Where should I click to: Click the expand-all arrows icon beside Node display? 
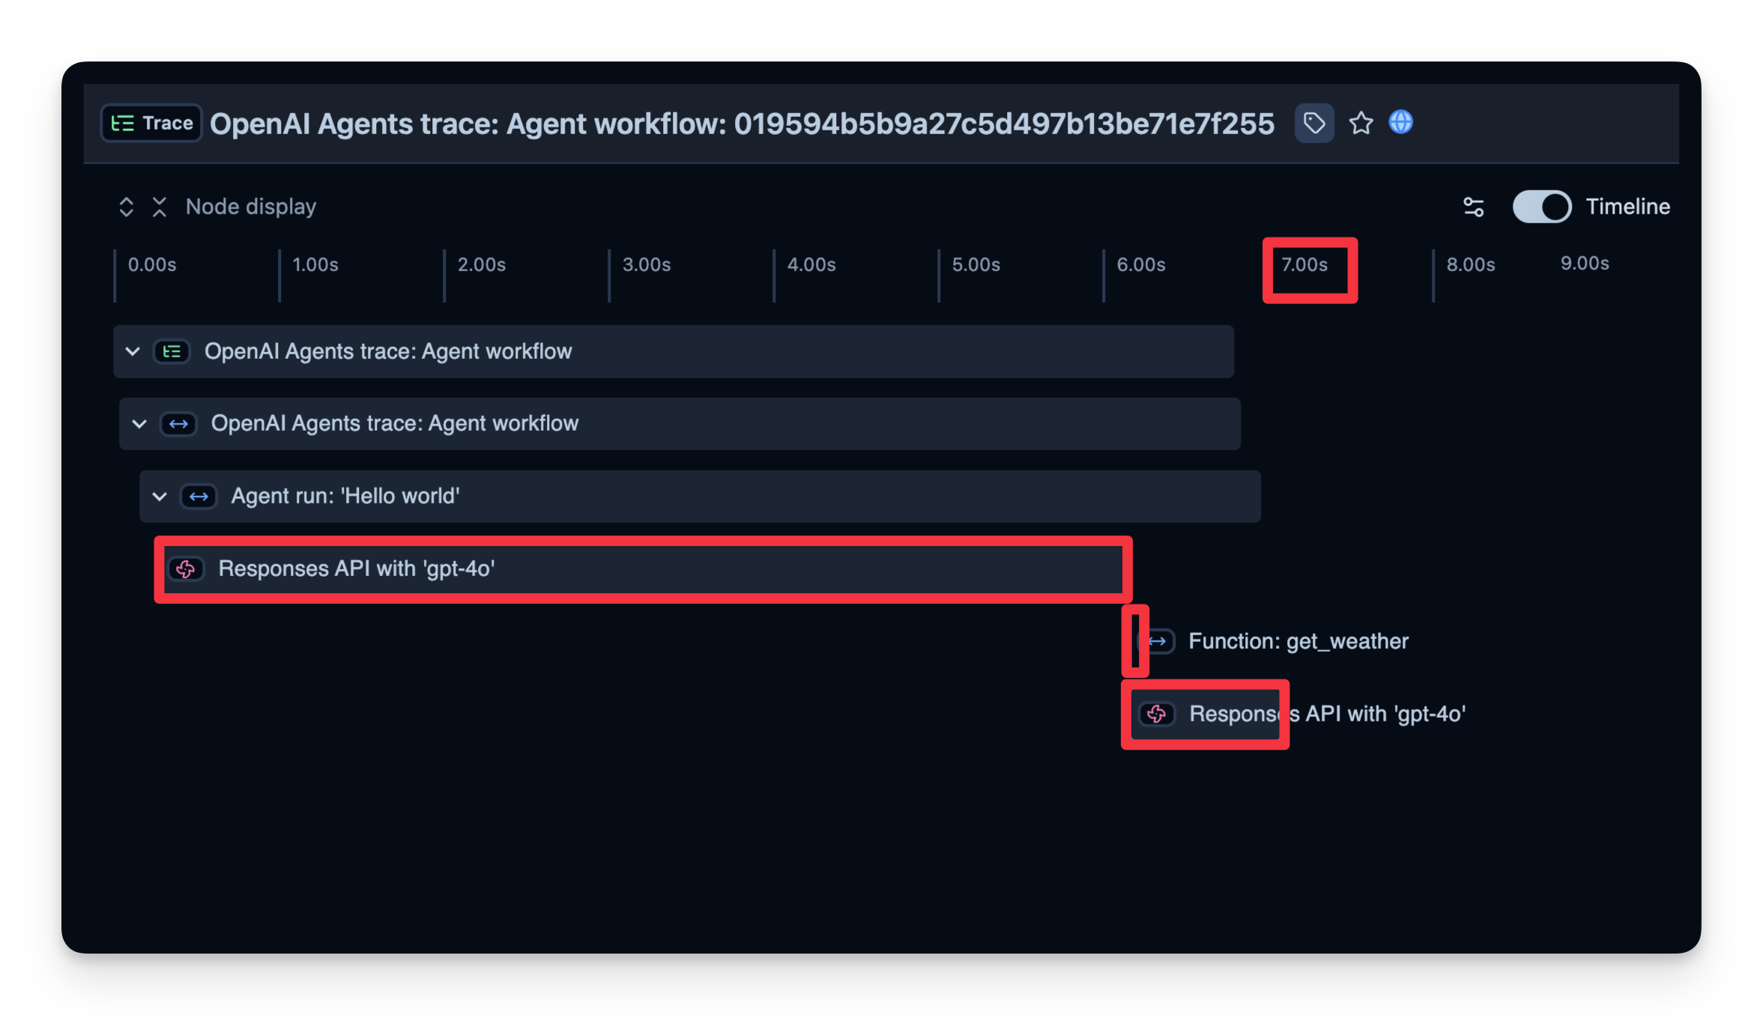click(x=126, y=207)
